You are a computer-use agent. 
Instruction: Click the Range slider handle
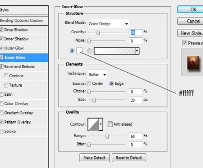[x=107, y=136]
